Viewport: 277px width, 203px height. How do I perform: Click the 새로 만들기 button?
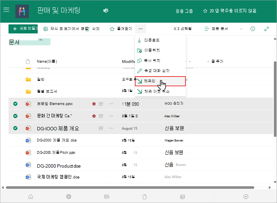(23, 28)
